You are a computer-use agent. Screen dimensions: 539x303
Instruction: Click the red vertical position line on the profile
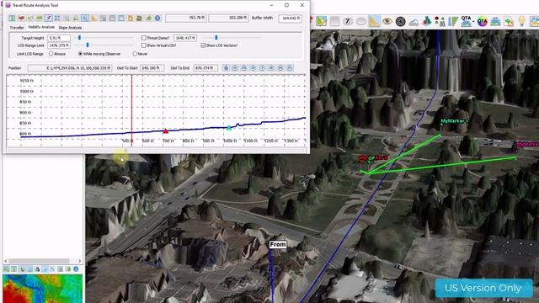131,110
